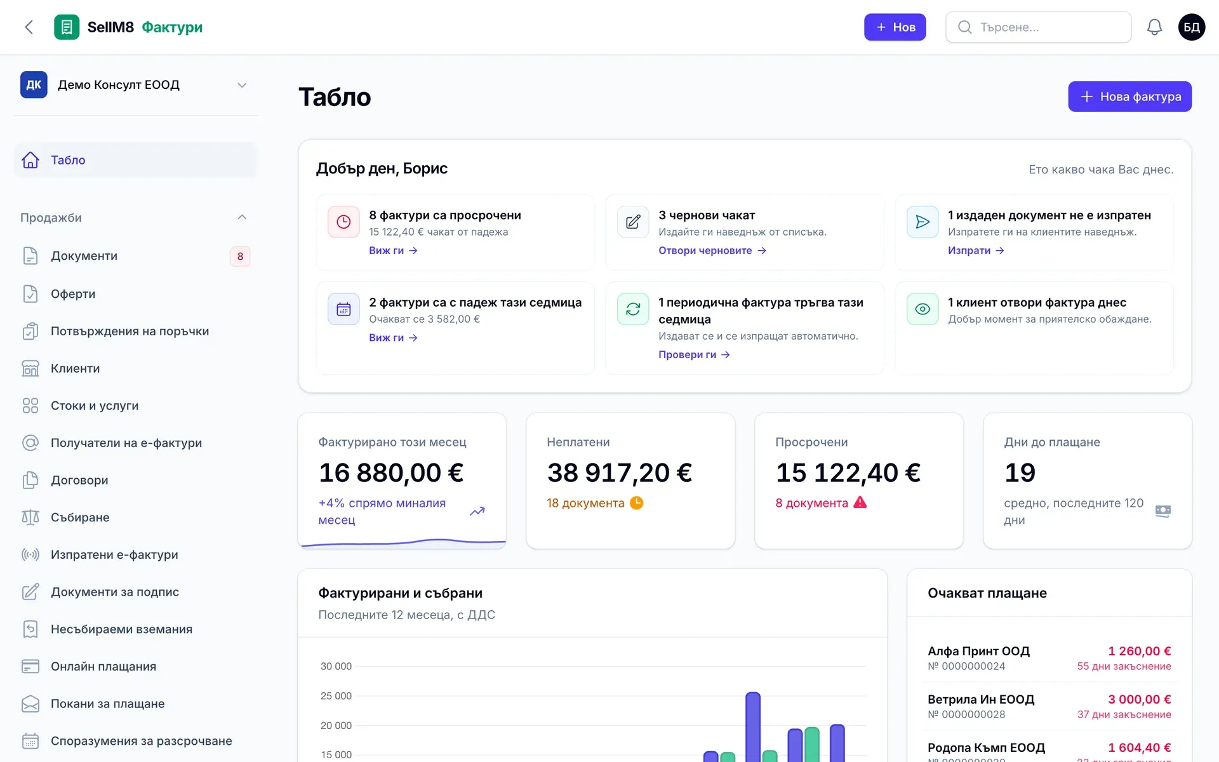Screen dimensions: 1219x762
Task: Open Документи in sidebar
Action: pyautogui.click(x=135, y=256)
